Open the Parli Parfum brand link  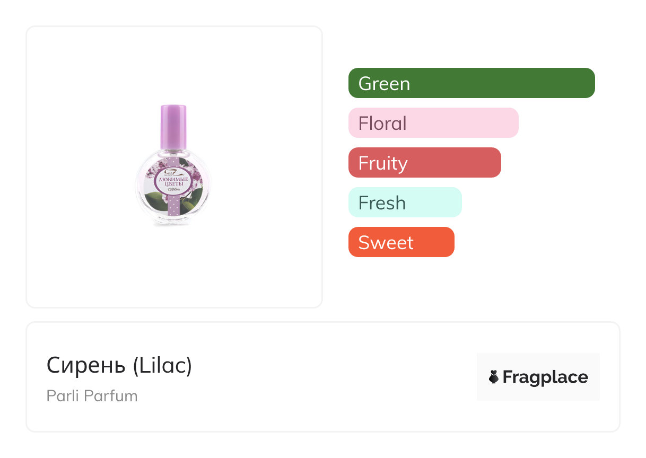click(x=92, y=396)
